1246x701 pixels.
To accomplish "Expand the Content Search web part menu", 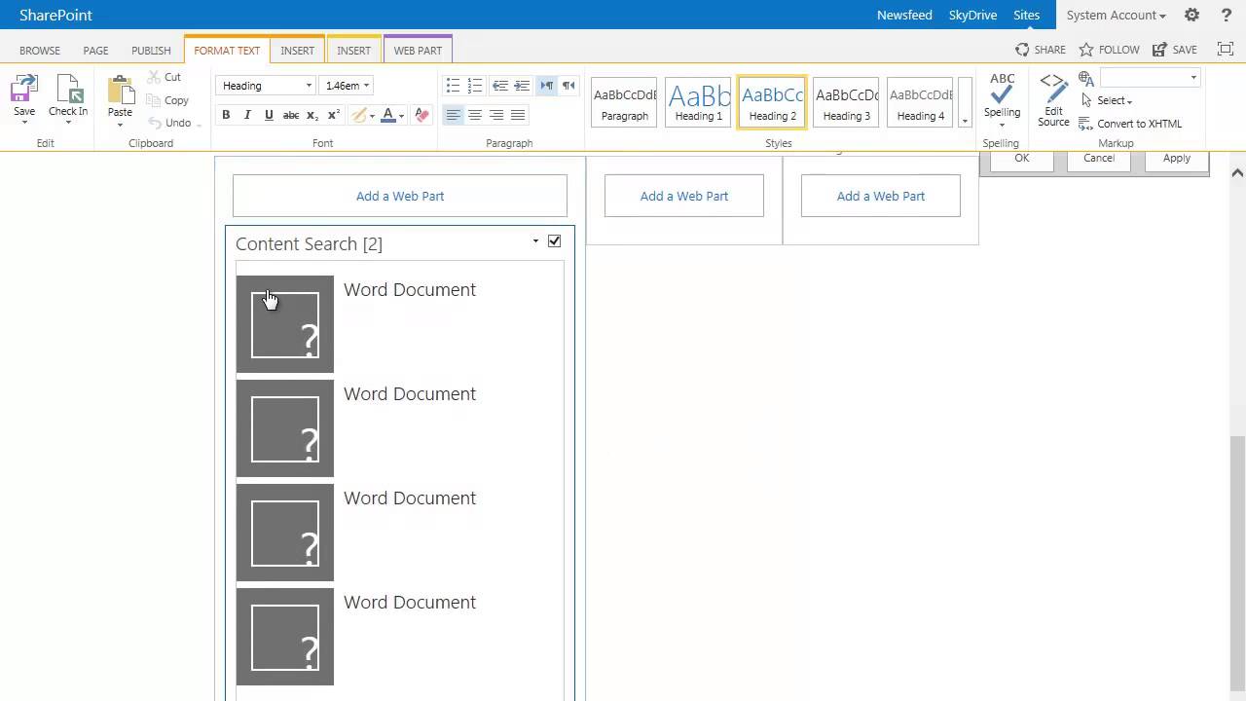I will (x=535, y=241).
